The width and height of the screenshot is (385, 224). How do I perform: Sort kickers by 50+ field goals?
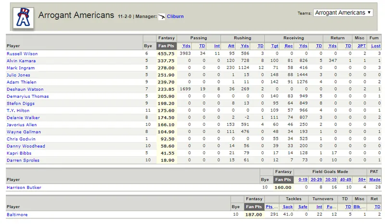pos(362,180)
